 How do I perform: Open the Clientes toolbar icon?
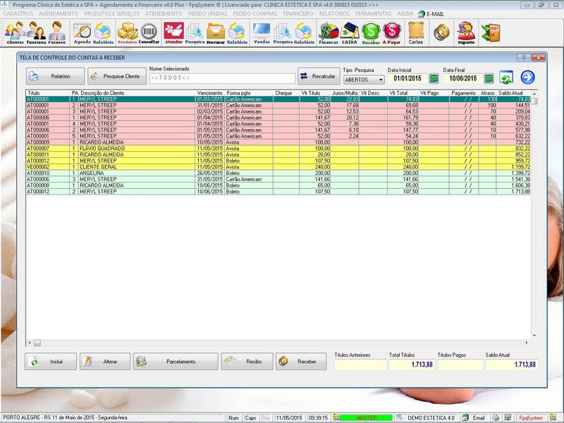(15, 32)
